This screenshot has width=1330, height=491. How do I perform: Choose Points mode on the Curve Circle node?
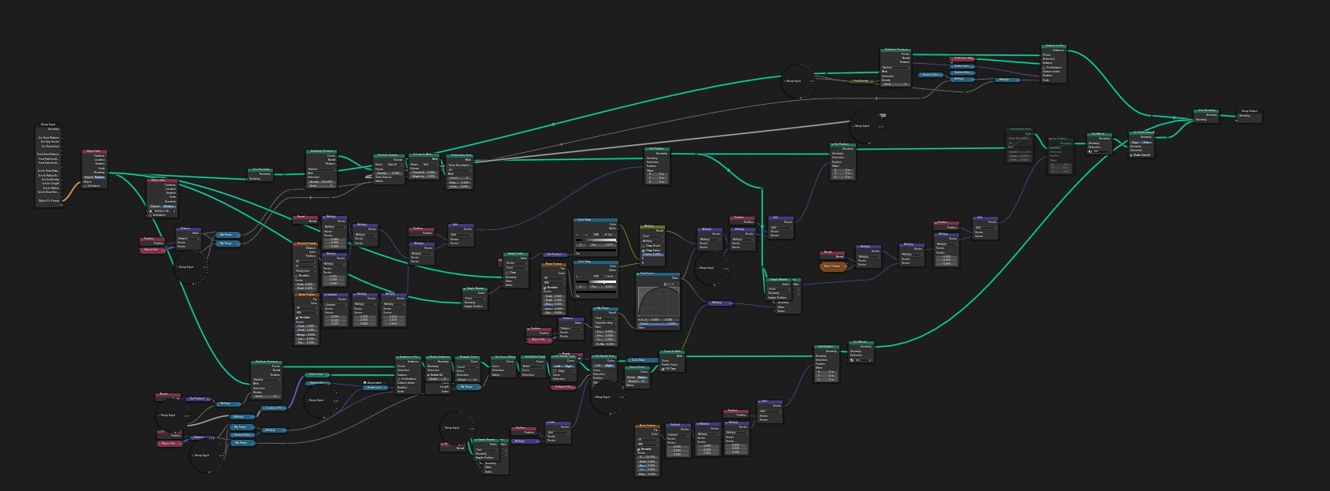click(x=631, y=378)
